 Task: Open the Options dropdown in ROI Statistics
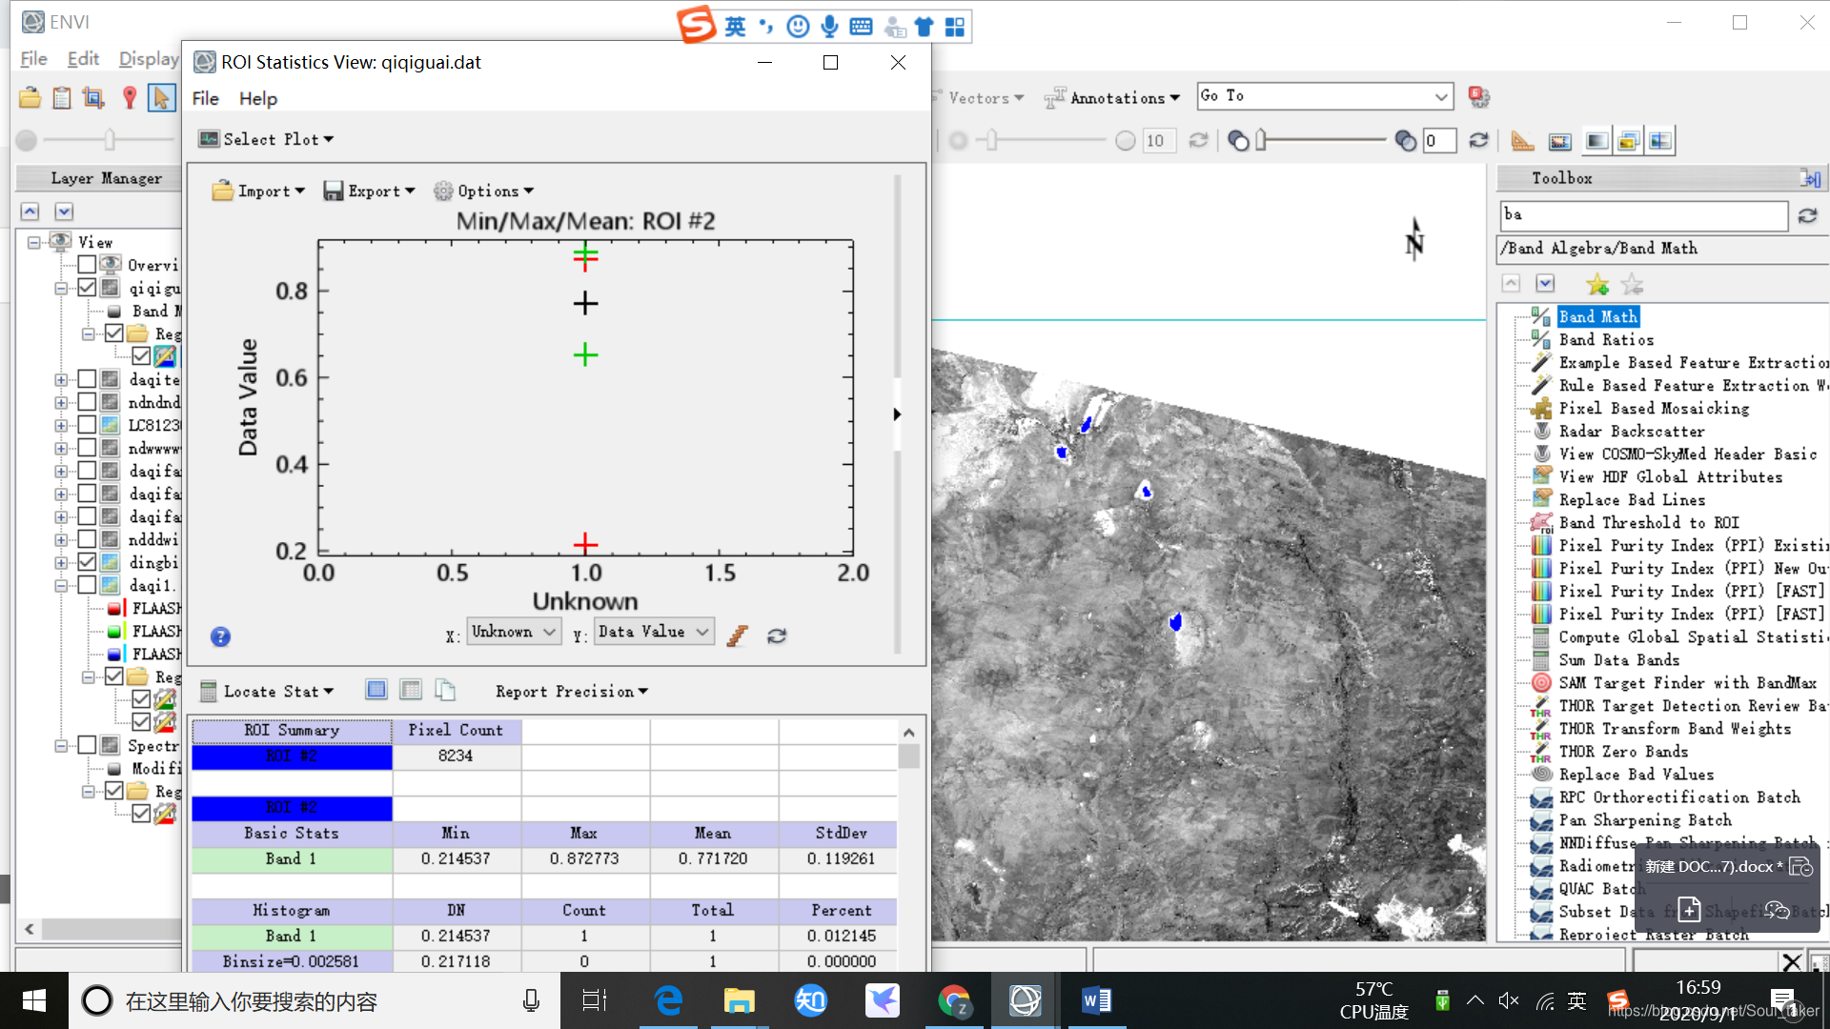pos(490,190)
